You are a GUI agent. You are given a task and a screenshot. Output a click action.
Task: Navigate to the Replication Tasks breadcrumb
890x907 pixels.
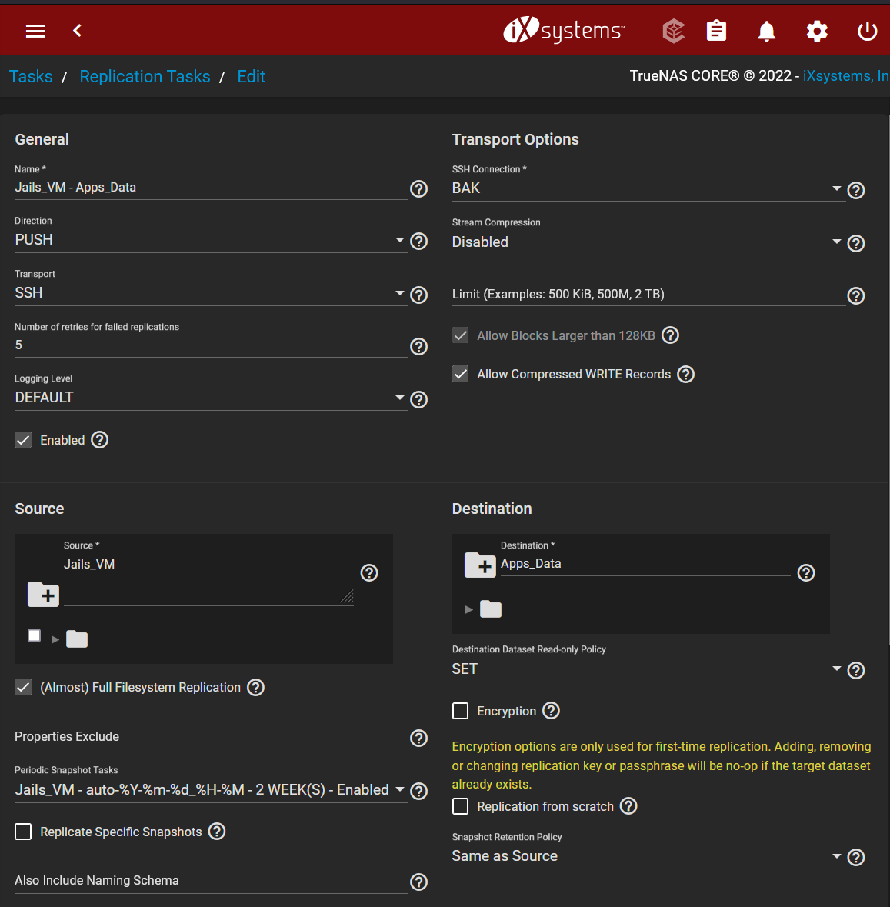pyautogui.click(x=145, y=76)
